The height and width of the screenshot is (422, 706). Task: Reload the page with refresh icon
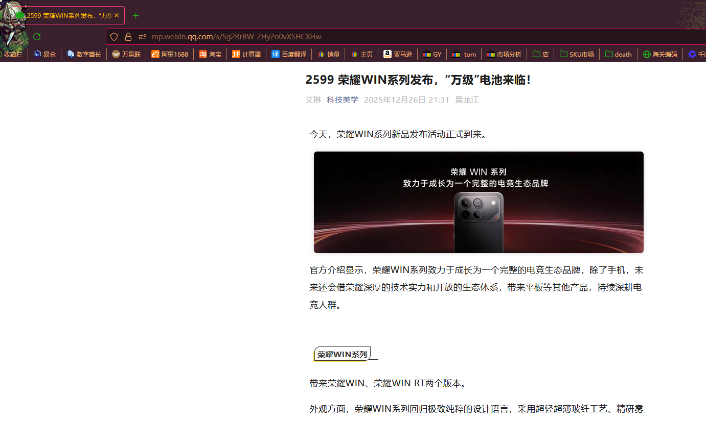point(37,37)
